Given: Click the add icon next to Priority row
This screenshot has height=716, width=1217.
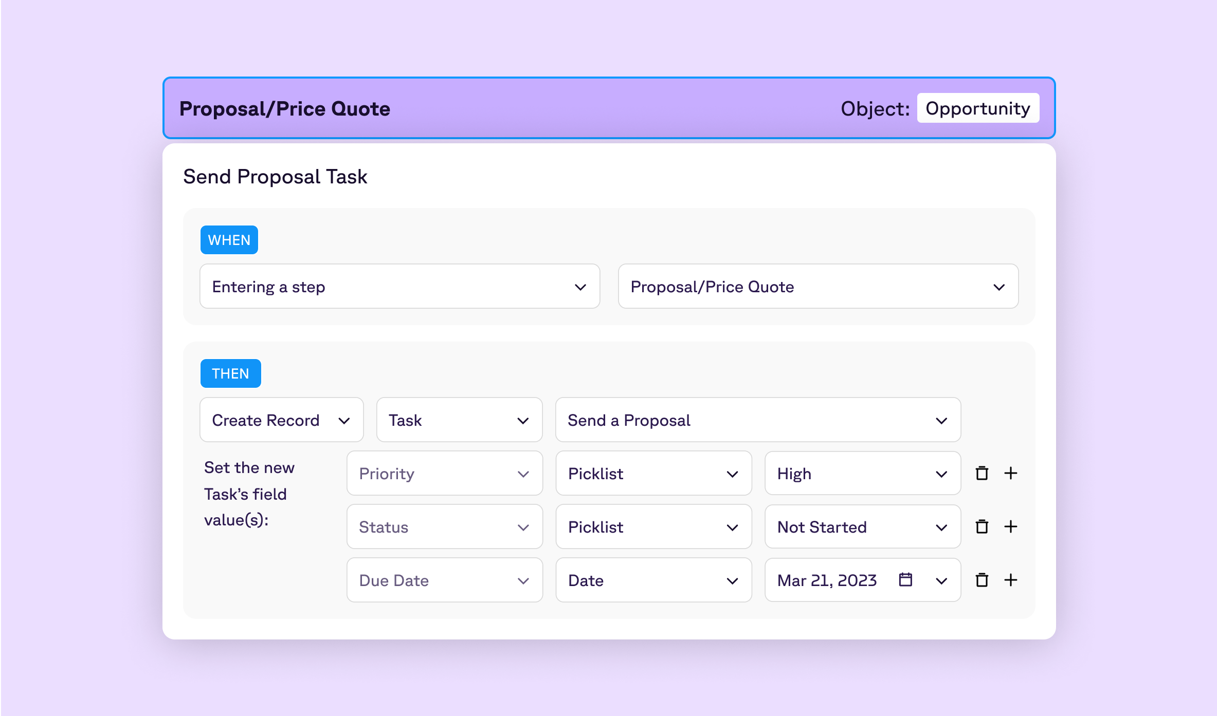Looking at the screenshot, I should click(1011, 474).
